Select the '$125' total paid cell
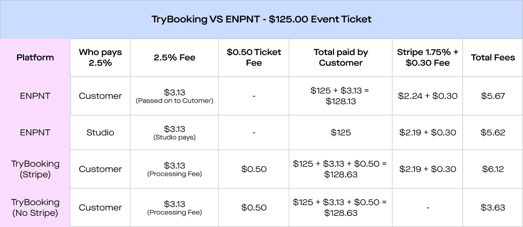The image size is (523, 227). pyautogui.click(x=340, y=132)
